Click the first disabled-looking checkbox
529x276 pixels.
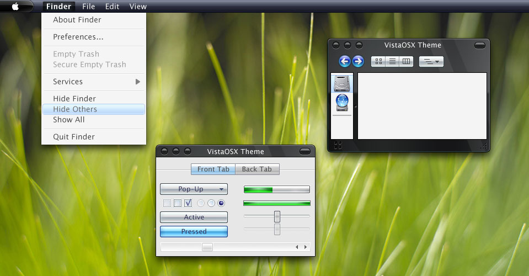[x=167, y=203]
